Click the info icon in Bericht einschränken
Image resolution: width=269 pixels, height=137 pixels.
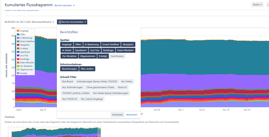pyautogui.click(x=60, y=22)
